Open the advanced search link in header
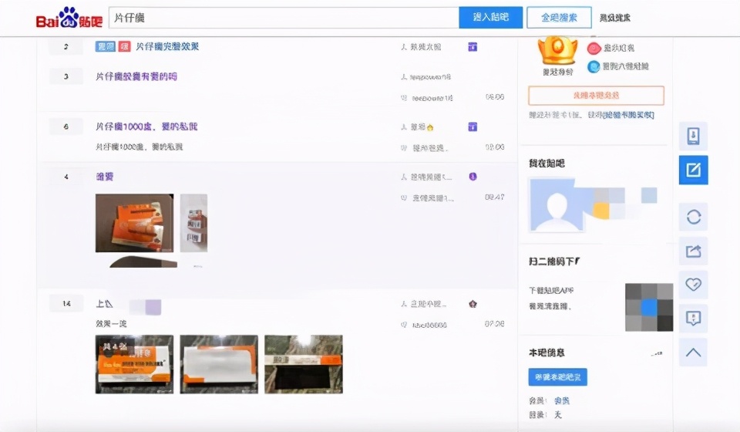Image resolution: width=740 pixels, height=432 pixels. click(615, 18)
